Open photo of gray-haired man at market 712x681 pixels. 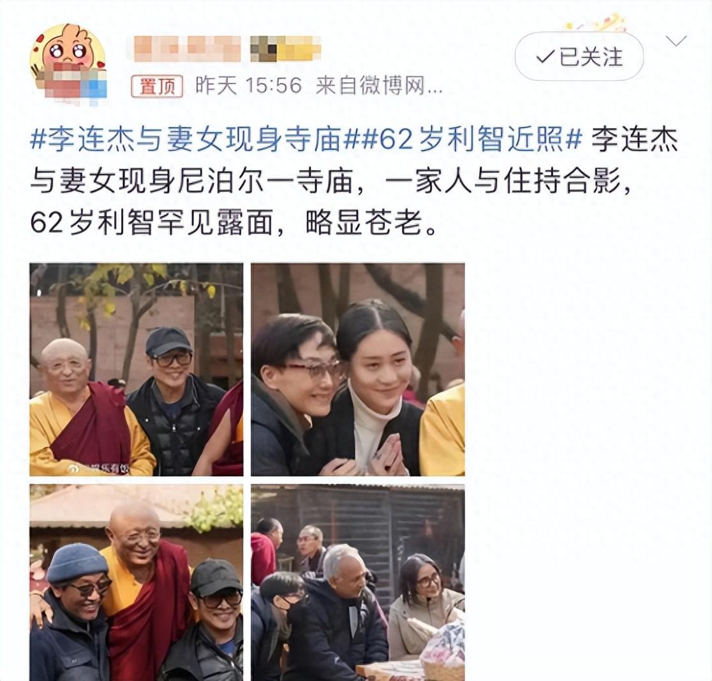pyautogui.click(x=358, y=583)
